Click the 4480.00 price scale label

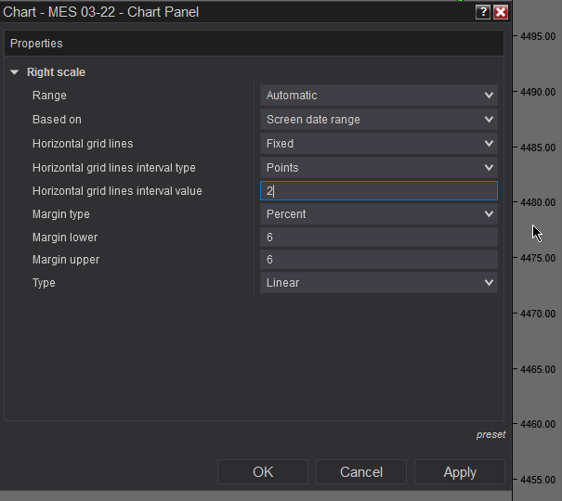538,202
